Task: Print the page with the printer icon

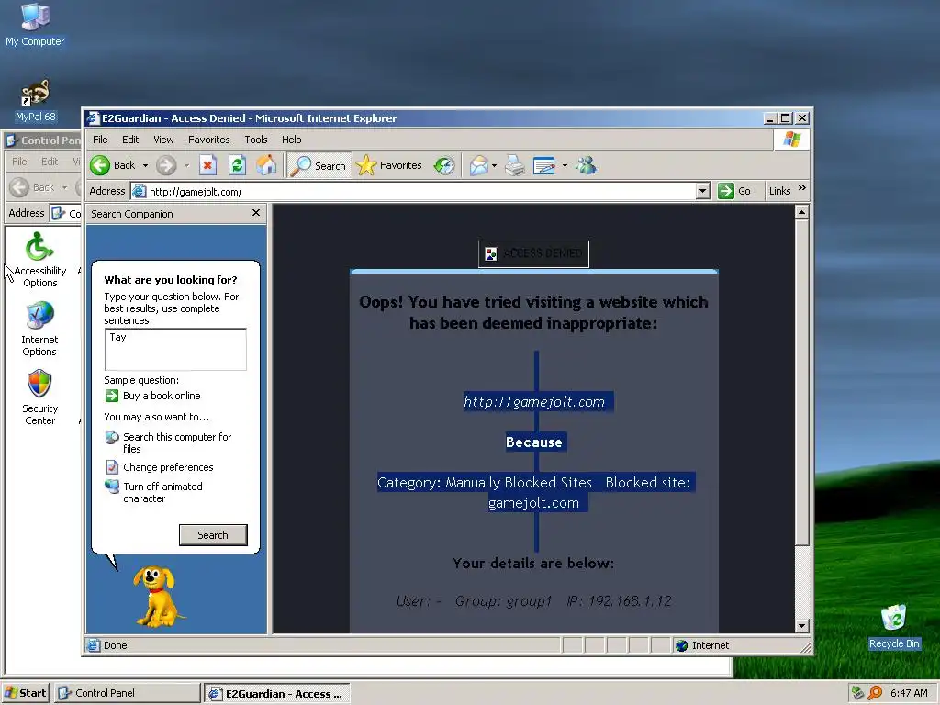Action: tap(514, 165)
